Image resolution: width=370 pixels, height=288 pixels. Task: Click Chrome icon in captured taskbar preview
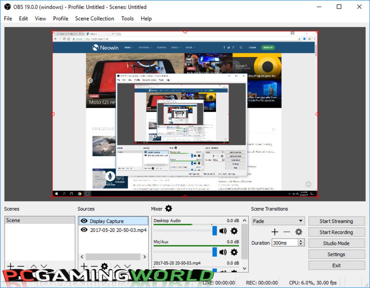coord(79,194)
